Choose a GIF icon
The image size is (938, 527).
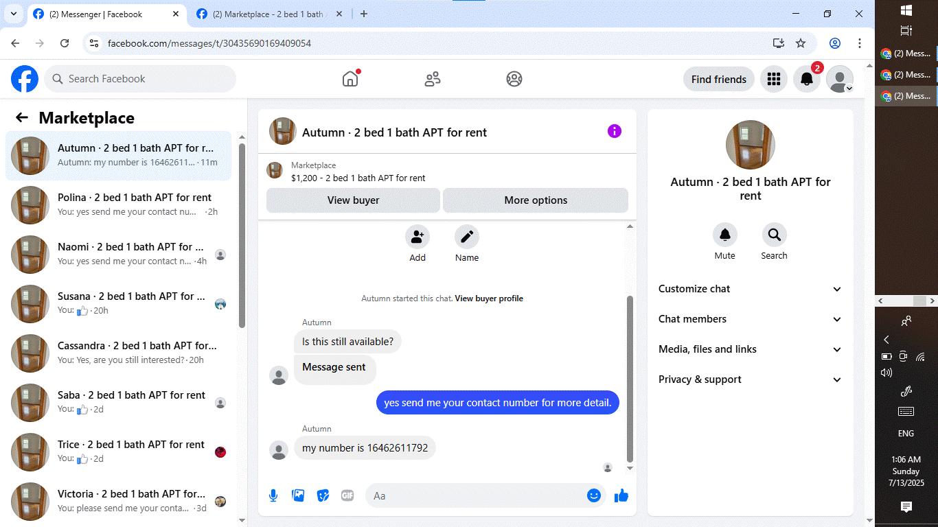[347, 495]
